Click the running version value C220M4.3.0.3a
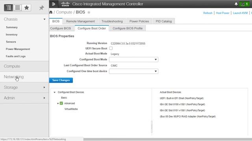This screenshot has height=141, width=252. (128, 43)
